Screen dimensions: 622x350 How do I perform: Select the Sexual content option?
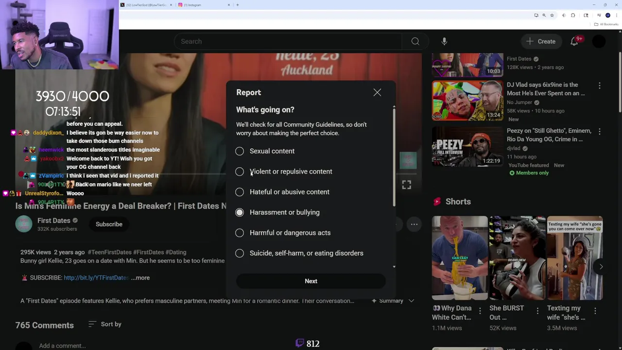[x=266, y=151]
